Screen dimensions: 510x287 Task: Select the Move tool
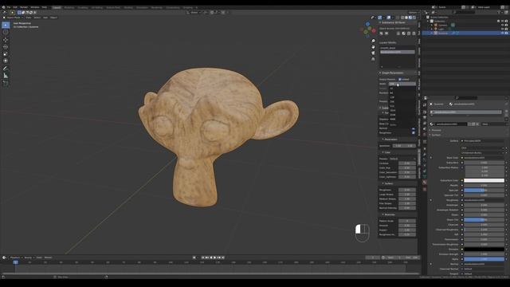point(6,40)
